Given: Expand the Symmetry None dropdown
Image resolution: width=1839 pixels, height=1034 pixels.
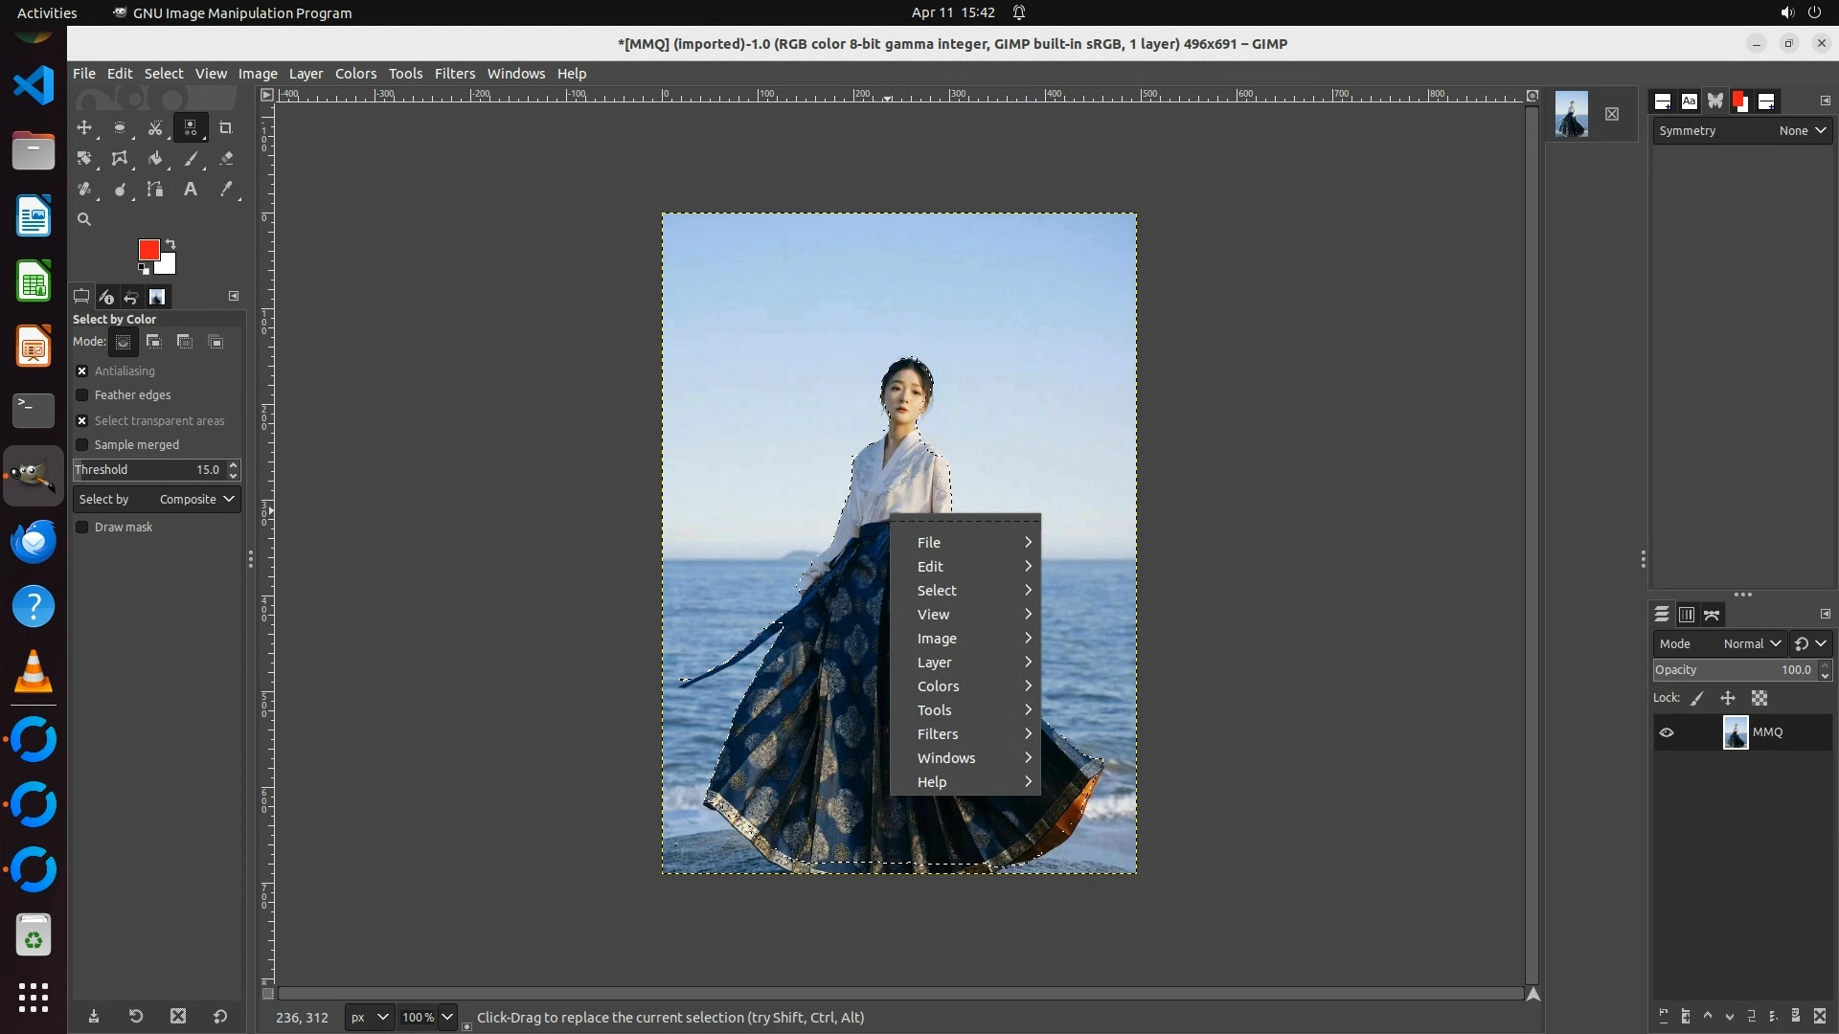Looking at the screenshot, I should 1802,131.
